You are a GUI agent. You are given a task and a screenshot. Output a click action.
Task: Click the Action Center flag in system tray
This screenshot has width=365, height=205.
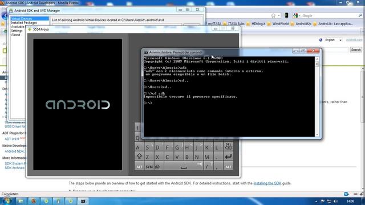pyautogui.click(x=323, y=201)
